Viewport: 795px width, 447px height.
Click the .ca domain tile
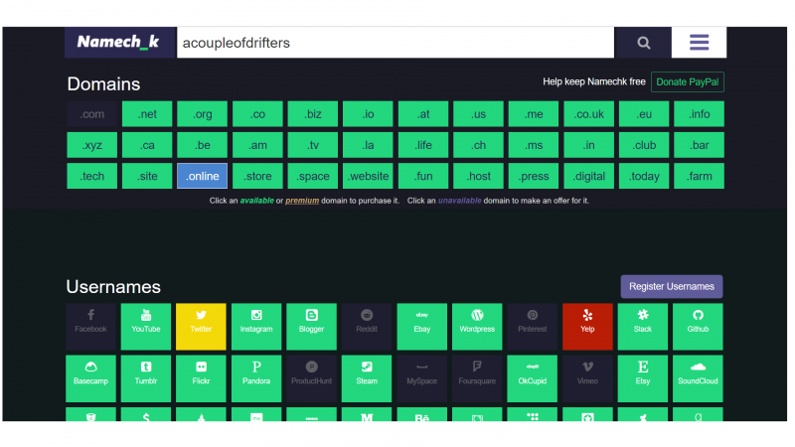[x=147, y=145]
